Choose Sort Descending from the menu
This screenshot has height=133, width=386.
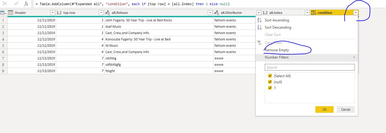(x=278, y=27)
